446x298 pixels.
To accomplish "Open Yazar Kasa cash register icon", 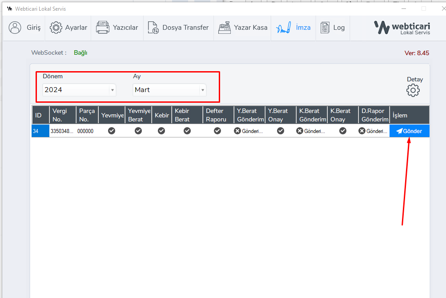I will (x=225, y=28).
